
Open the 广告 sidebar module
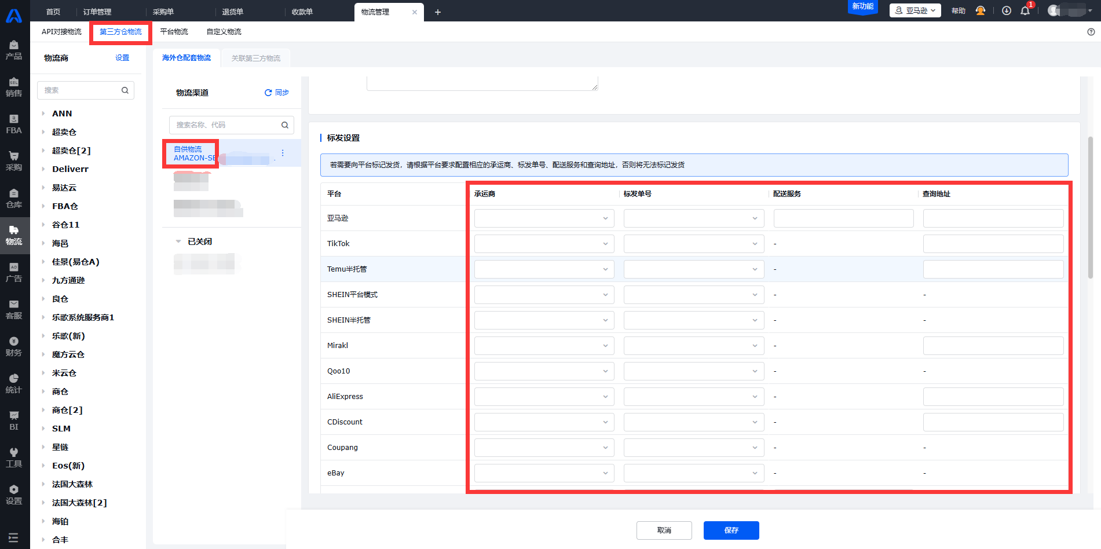[x=14, y=273]
